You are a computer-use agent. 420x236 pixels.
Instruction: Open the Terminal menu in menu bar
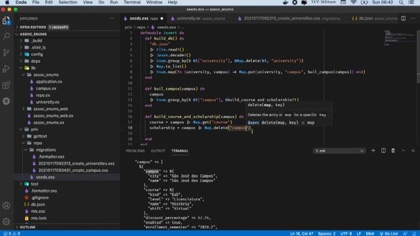pyautogui.click(x=132, y=3)
